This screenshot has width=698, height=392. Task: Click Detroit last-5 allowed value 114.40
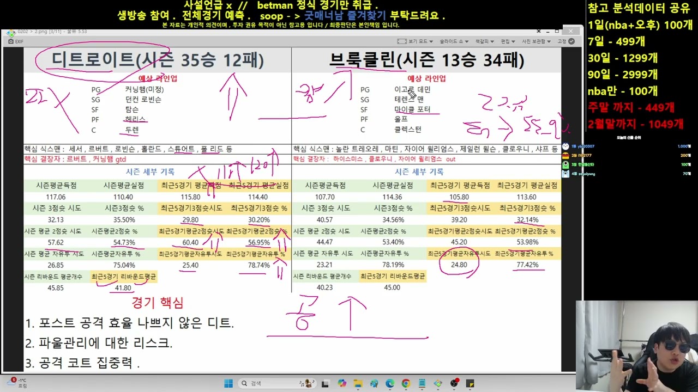[257, 197]
